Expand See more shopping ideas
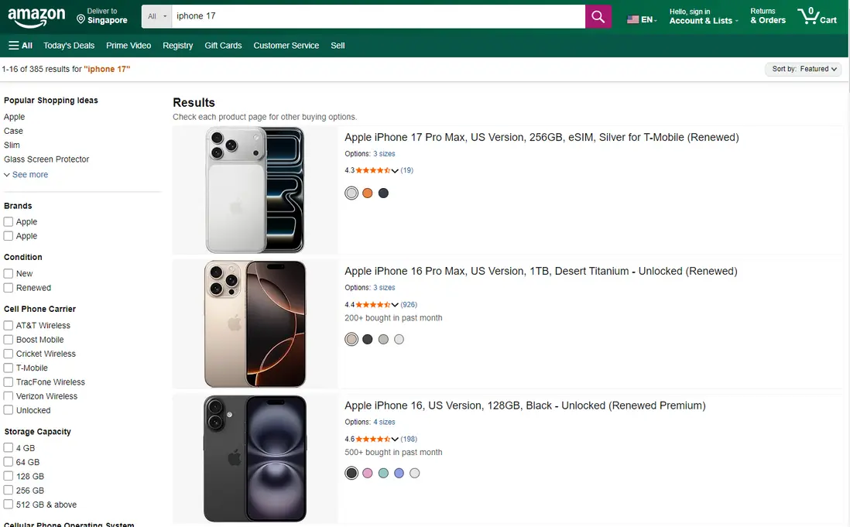This screenshot has height=527, width=850. (26, 175)
